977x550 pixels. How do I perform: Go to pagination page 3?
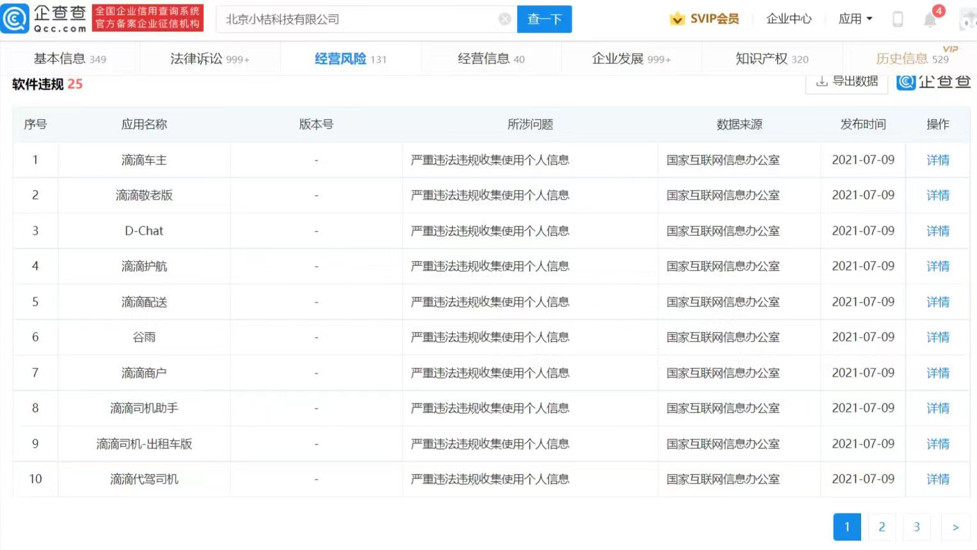[x=916, y=527]
